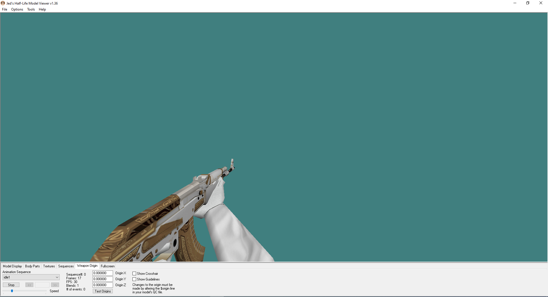This screenshot has width=548, height=297.
Task: Click the Origin Y input field
Action: pyautogui.click(x=103, y=279)
